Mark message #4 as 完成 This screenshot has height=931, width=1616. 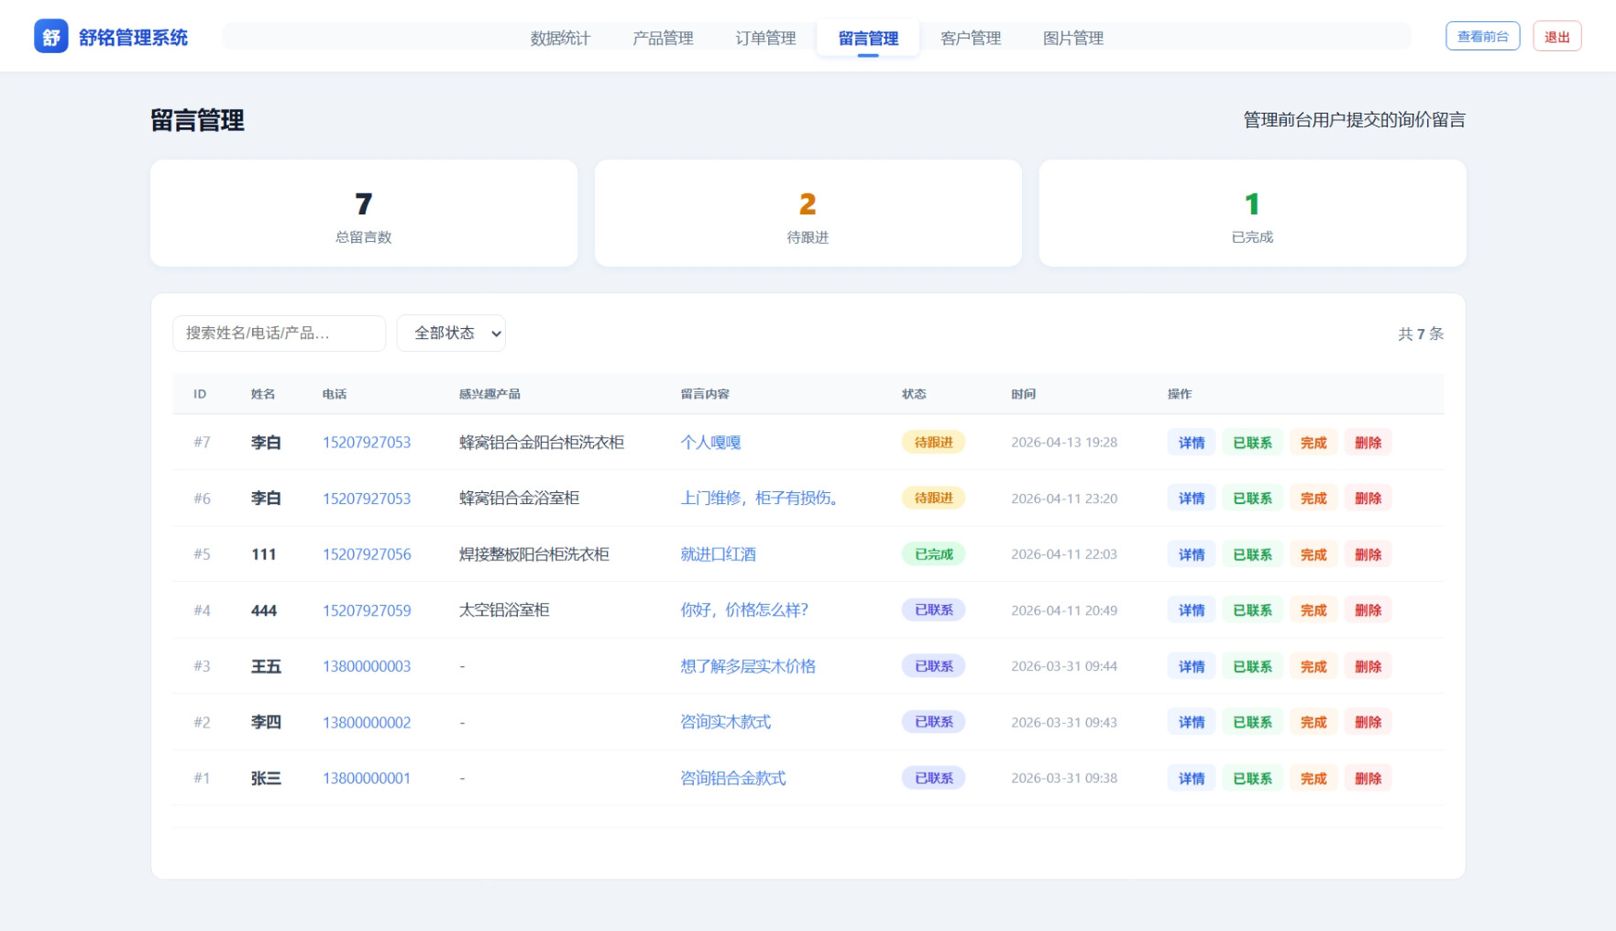(1314, 610)
